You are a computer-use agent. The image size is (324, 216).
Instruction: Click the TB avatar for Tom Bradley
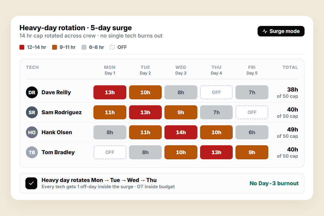[32, 152]
